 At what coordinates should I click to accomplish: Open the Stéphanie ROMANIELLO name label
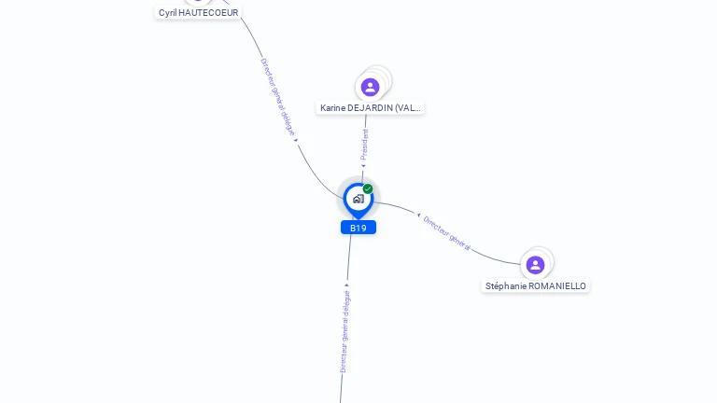point(536,286)
